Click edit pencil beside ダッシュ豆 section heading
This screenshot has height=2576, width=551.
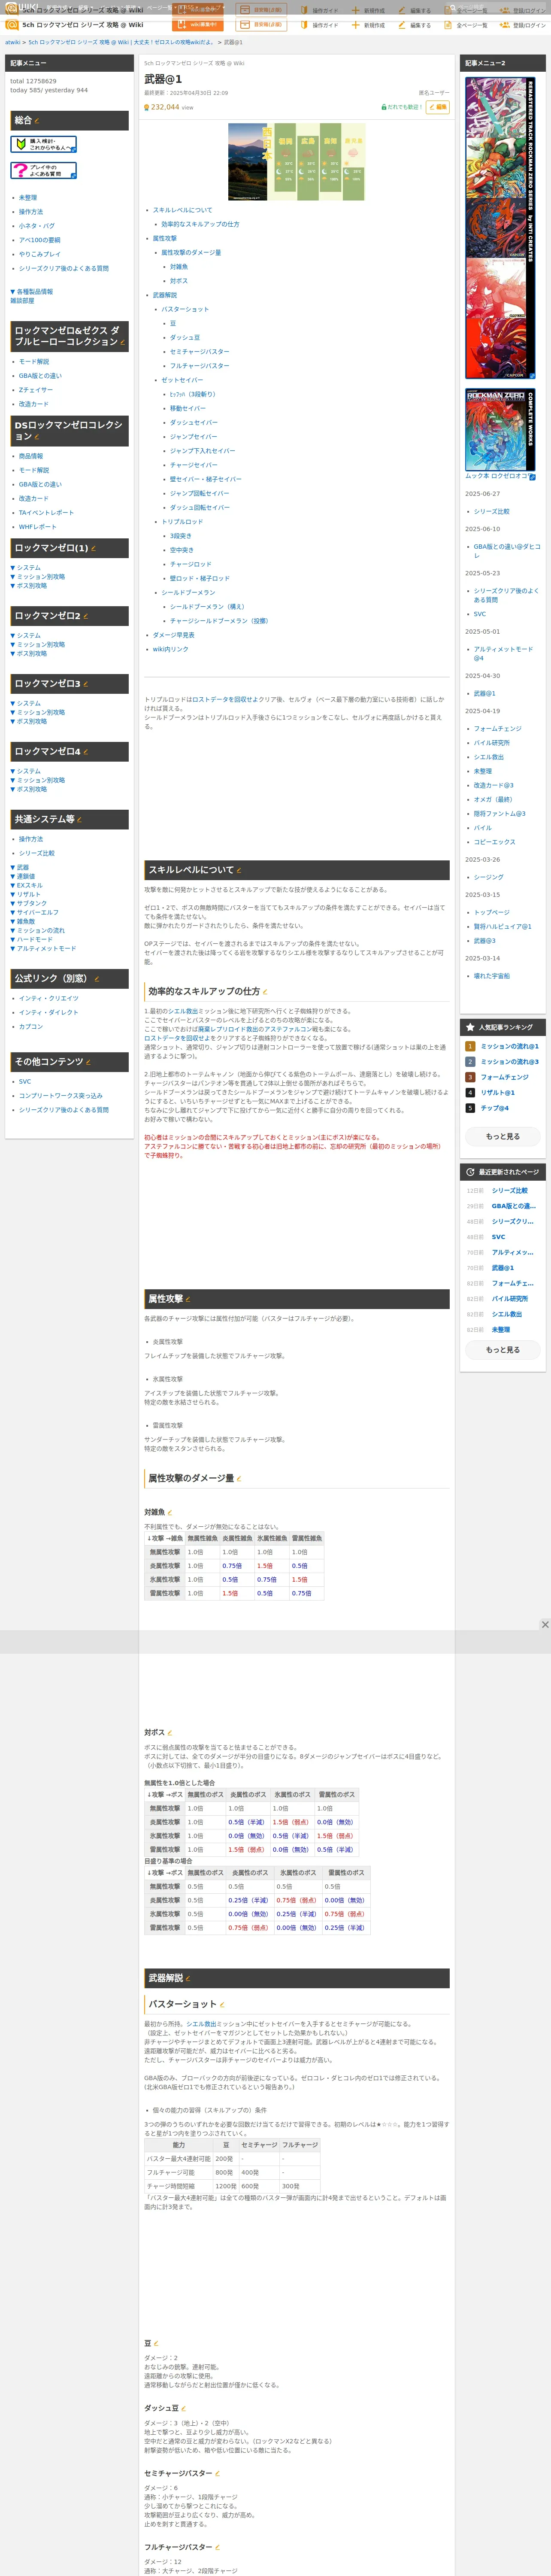(x=184, y=2408)
